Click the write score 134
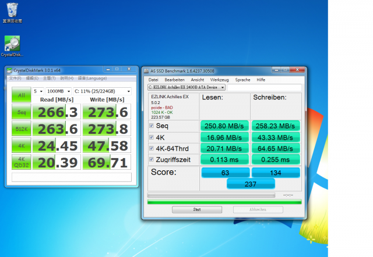The height and width of the screenshot is (257, 373). coord(276,173)
